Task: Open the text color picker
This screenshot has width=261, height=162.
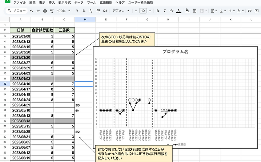Action: [x=178, y=11]
